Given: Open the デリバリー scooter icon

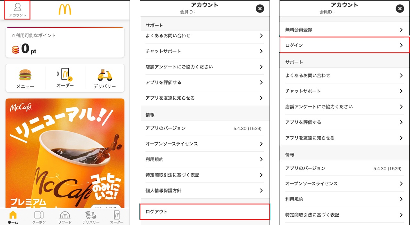Looking at the screenshot, I should (105, 79).
